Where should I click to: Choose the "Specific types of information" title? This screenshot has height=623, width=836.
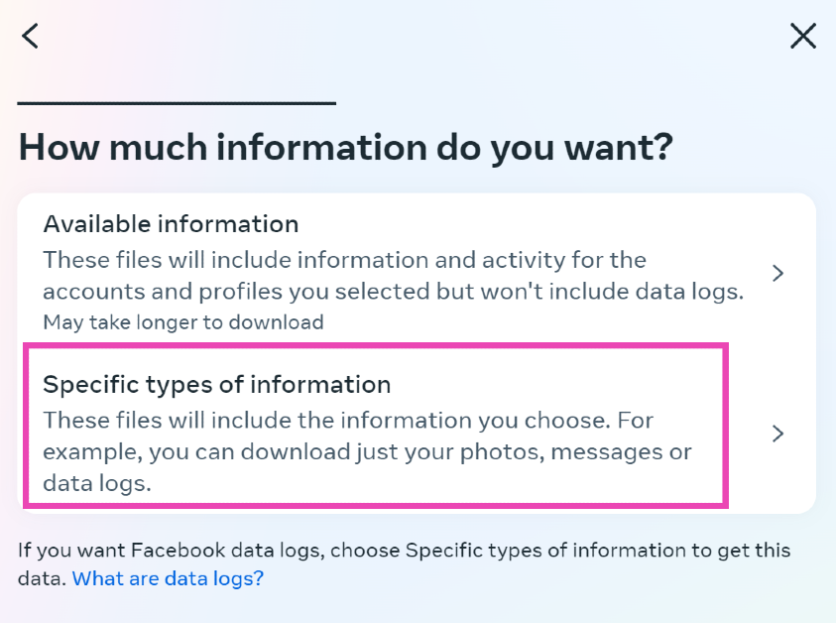pos(217,384)
